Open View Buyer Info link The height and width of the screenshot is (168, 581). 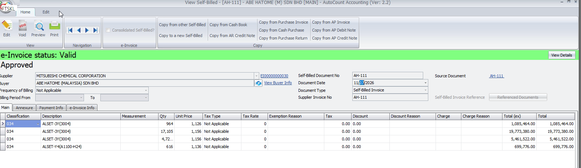click(278, 83)
